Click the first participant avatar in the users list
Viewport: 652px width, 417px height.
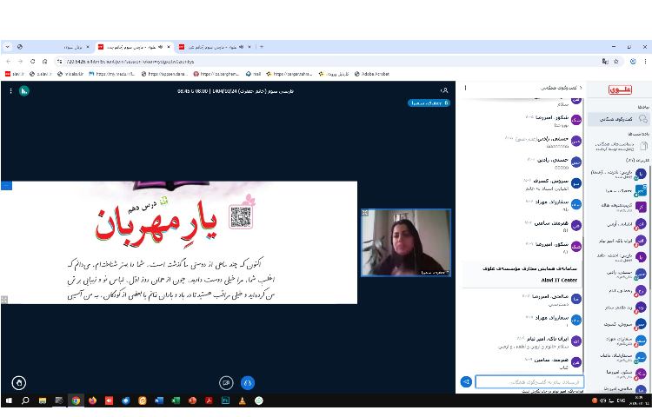pyautogui.click(x=641, y=174)
